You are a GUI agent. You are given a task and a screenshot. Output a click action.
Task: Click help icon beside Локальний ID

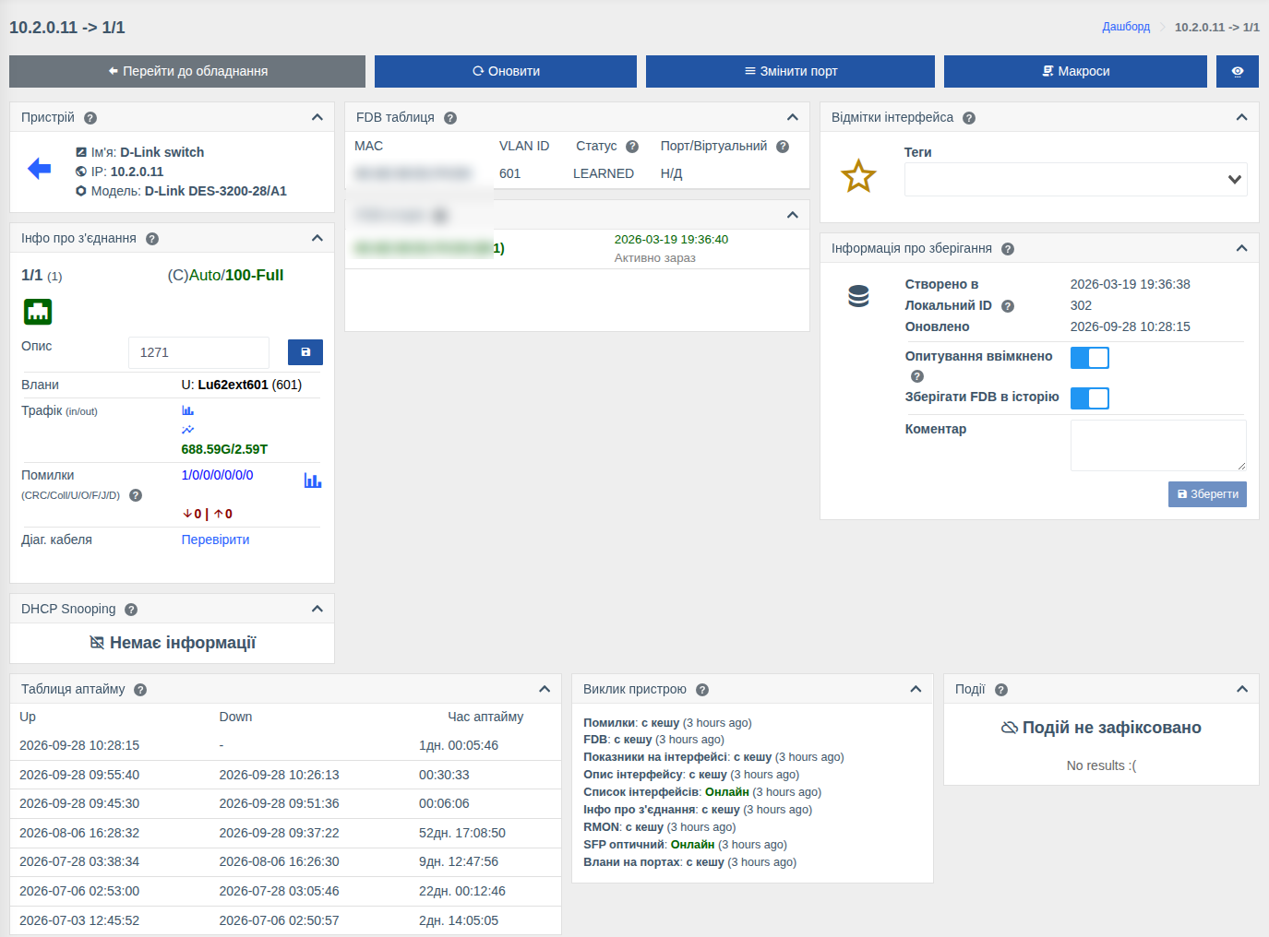[x=1008, y=306]
